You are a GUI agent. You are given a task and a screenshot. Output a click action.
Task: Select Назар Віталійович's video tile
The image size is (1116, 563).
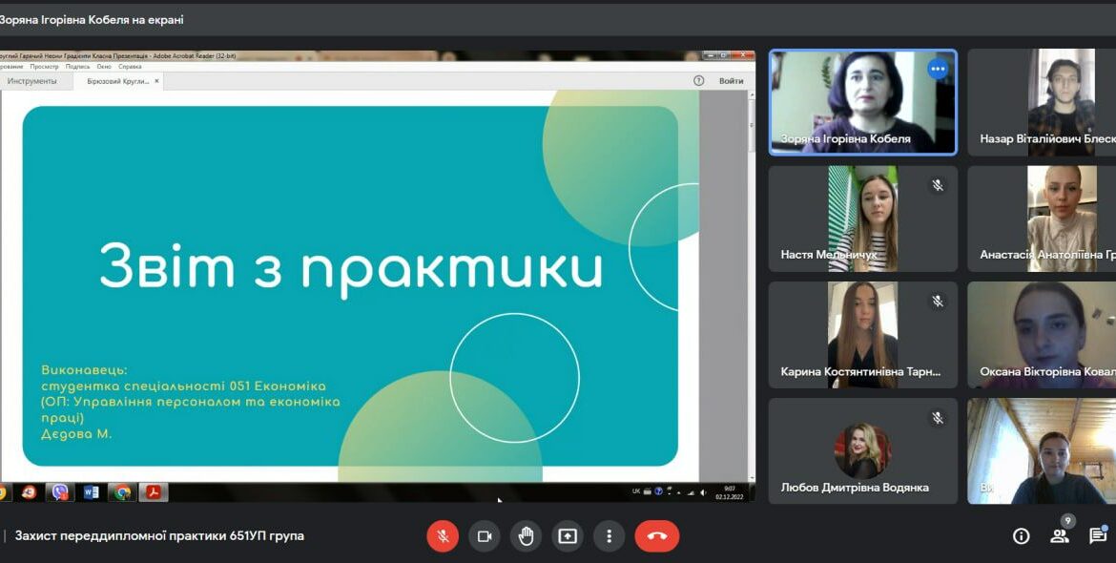[x=1042, y=102]
